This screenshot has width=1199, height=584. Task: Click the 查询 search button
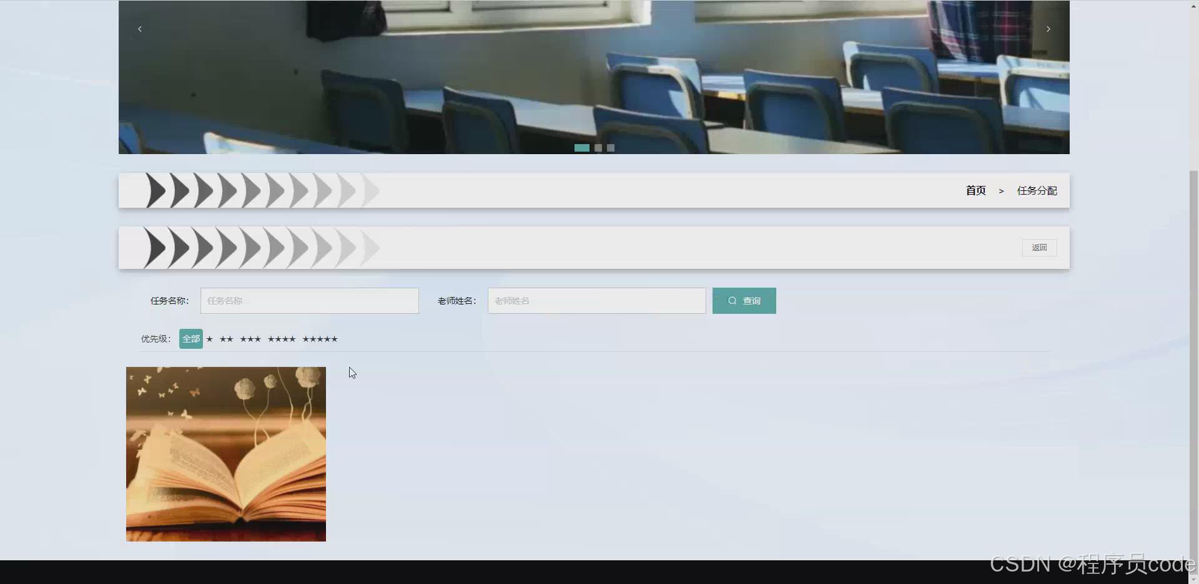(744, 301)
